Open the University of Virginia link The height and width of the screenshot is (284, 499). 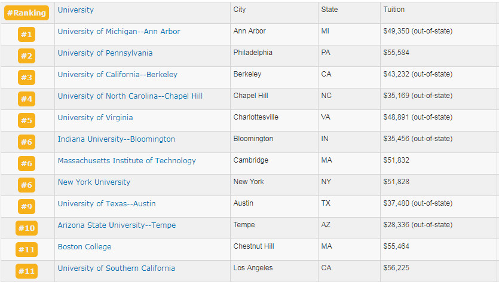click(95, 118)
